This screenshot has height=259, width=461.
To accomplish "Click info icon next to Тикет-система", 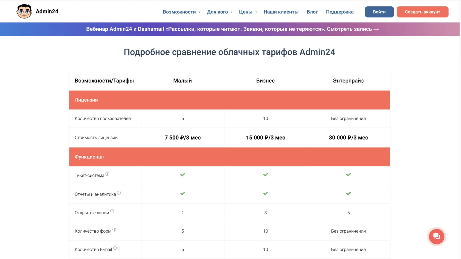I will pyautogui.click(x=107, y=174).
